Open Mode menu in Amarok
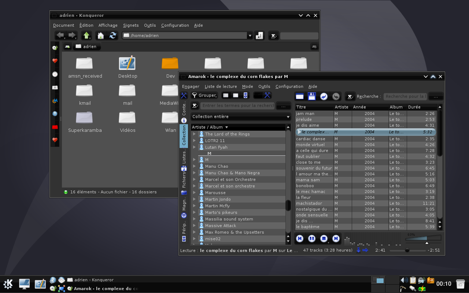Screen dimensions: 469x293 247,86
